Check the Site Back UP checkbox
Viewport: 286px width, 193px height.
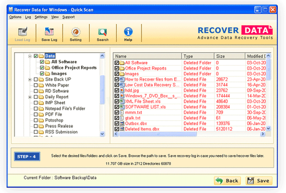pos(36,79)
